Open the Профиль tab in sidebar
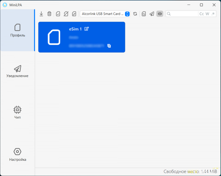Screen dimensions: 221x176 (x=17, y=30)
